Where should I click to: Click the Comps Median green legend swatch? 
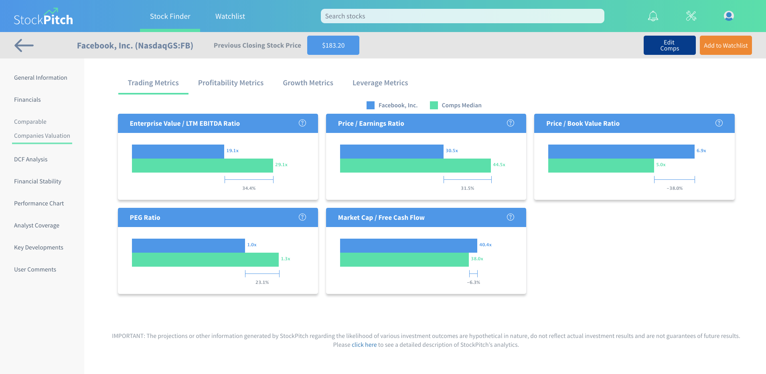[434, 105]
